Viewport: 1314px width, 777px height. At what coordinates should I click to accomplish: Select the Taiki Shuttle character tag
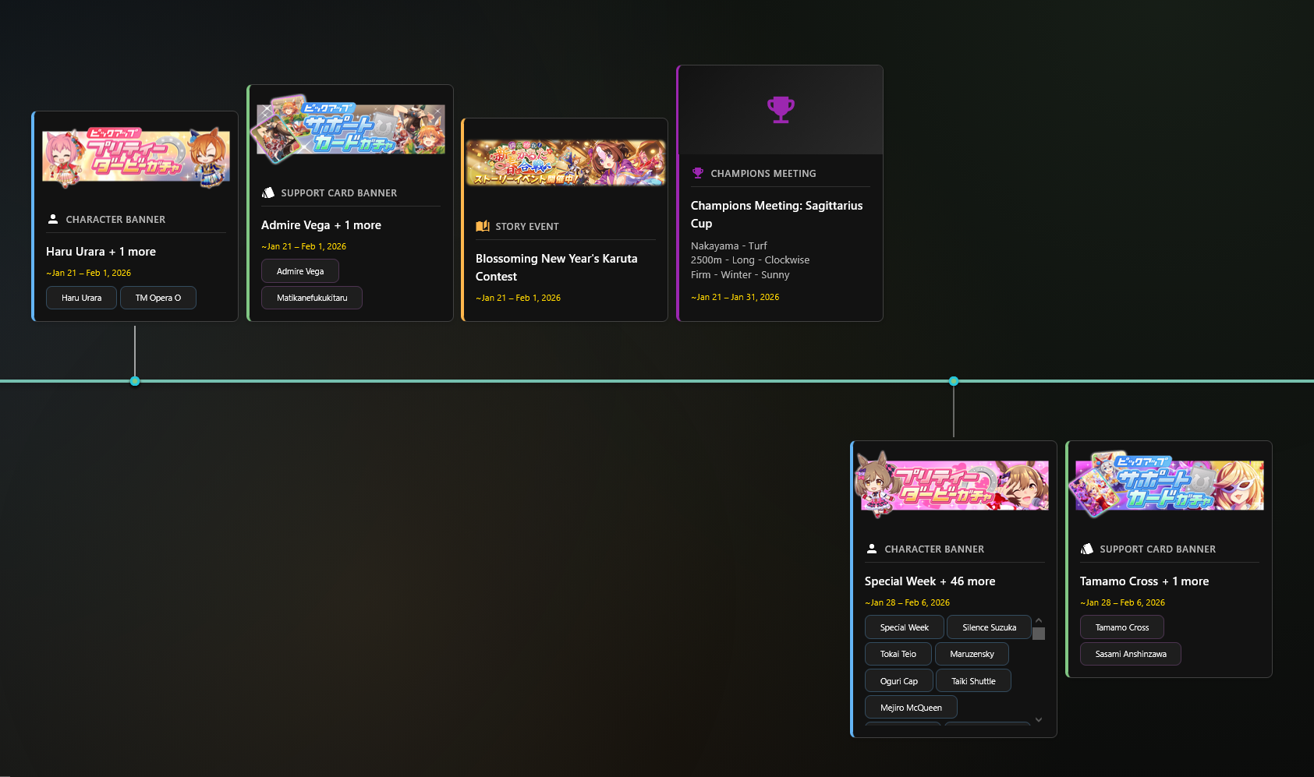tap(974, 681)
